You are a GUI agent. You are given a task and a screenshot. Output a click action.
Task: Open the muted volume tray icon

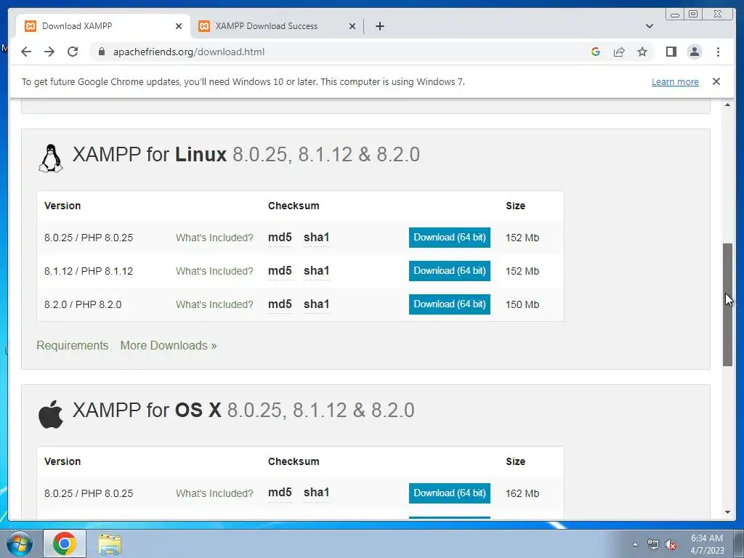point(670,544)
